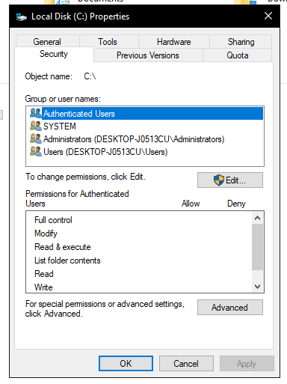The height and width of the screenshot is (384, 287).
Task: Confirm with the OK button
Action: 126,364
